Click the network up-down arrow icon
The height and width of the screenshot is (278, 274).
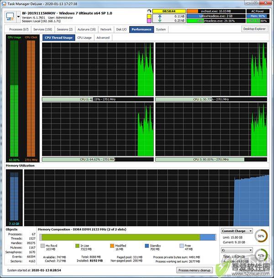(160, 18)
